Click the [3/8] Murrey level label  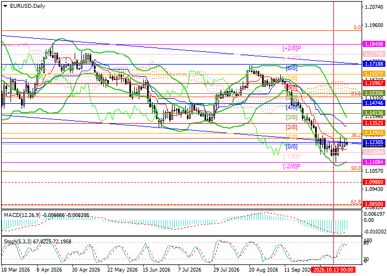291,117
